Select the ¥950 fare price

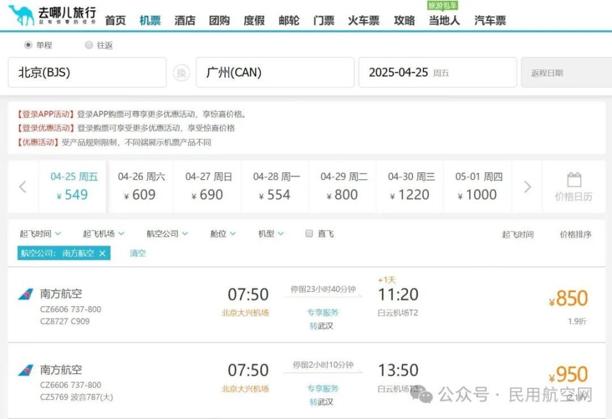[x=568, y=375]
